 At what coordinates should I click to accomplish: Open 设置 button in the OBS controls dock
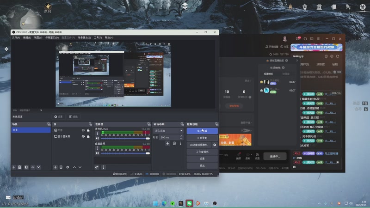[x=202, y=159]
